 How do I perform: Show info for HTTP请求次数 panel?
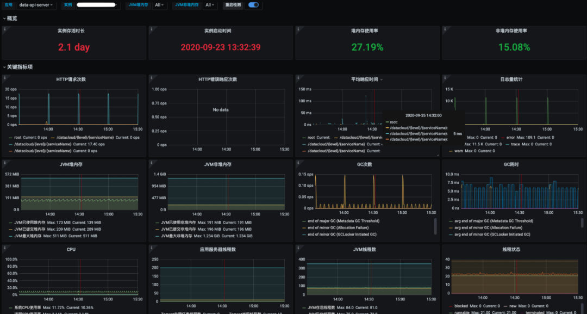[x=4, y=78]
